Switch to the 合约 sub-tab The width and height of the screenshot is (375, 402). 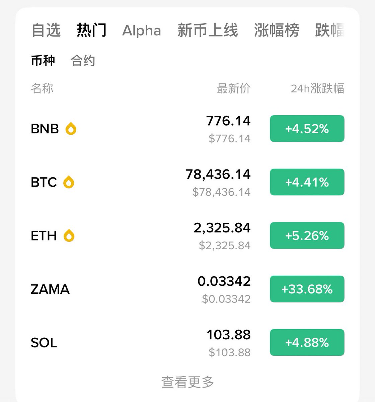coord(83,61)
